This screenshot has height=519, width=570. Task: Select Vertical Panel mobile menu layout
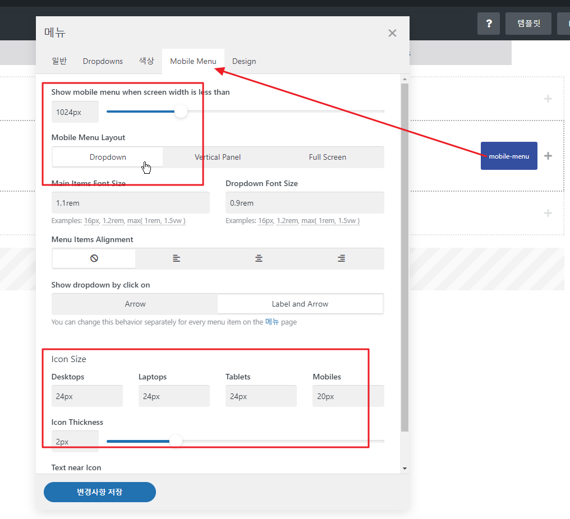tap(217, 157)
